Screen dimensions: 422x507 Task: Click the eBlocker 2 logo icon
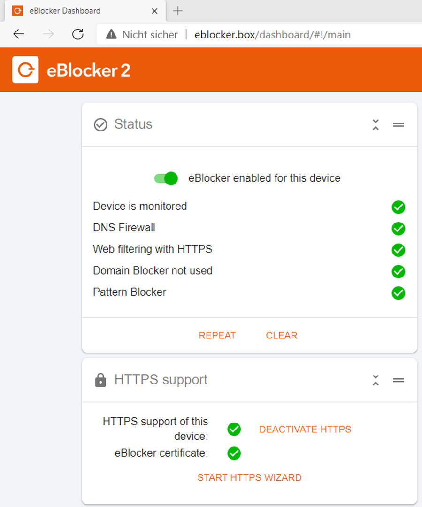coord(25,70)
